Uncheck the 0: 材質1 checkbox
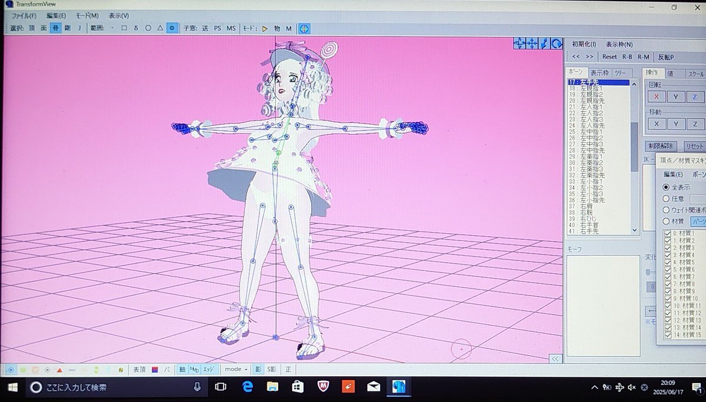The image size is (706, 402). pyautogui.click(x=667, y=234)
